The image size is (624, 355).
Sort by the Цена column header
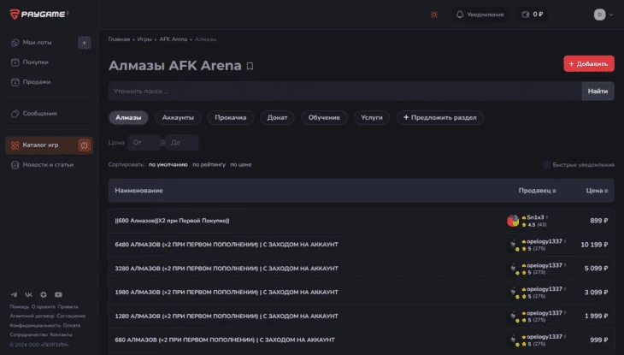[597, 191]
